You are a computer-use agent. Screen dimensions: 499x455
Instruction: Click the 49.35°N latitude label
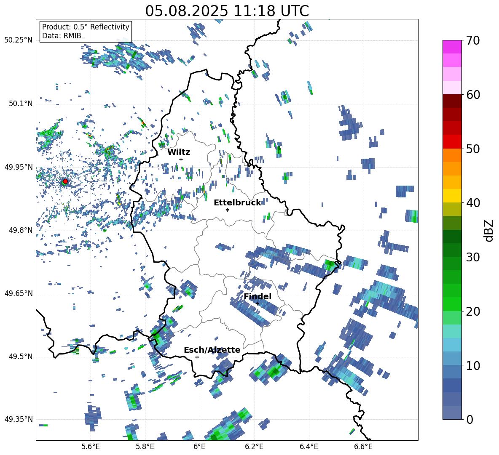tap(19, 419)
